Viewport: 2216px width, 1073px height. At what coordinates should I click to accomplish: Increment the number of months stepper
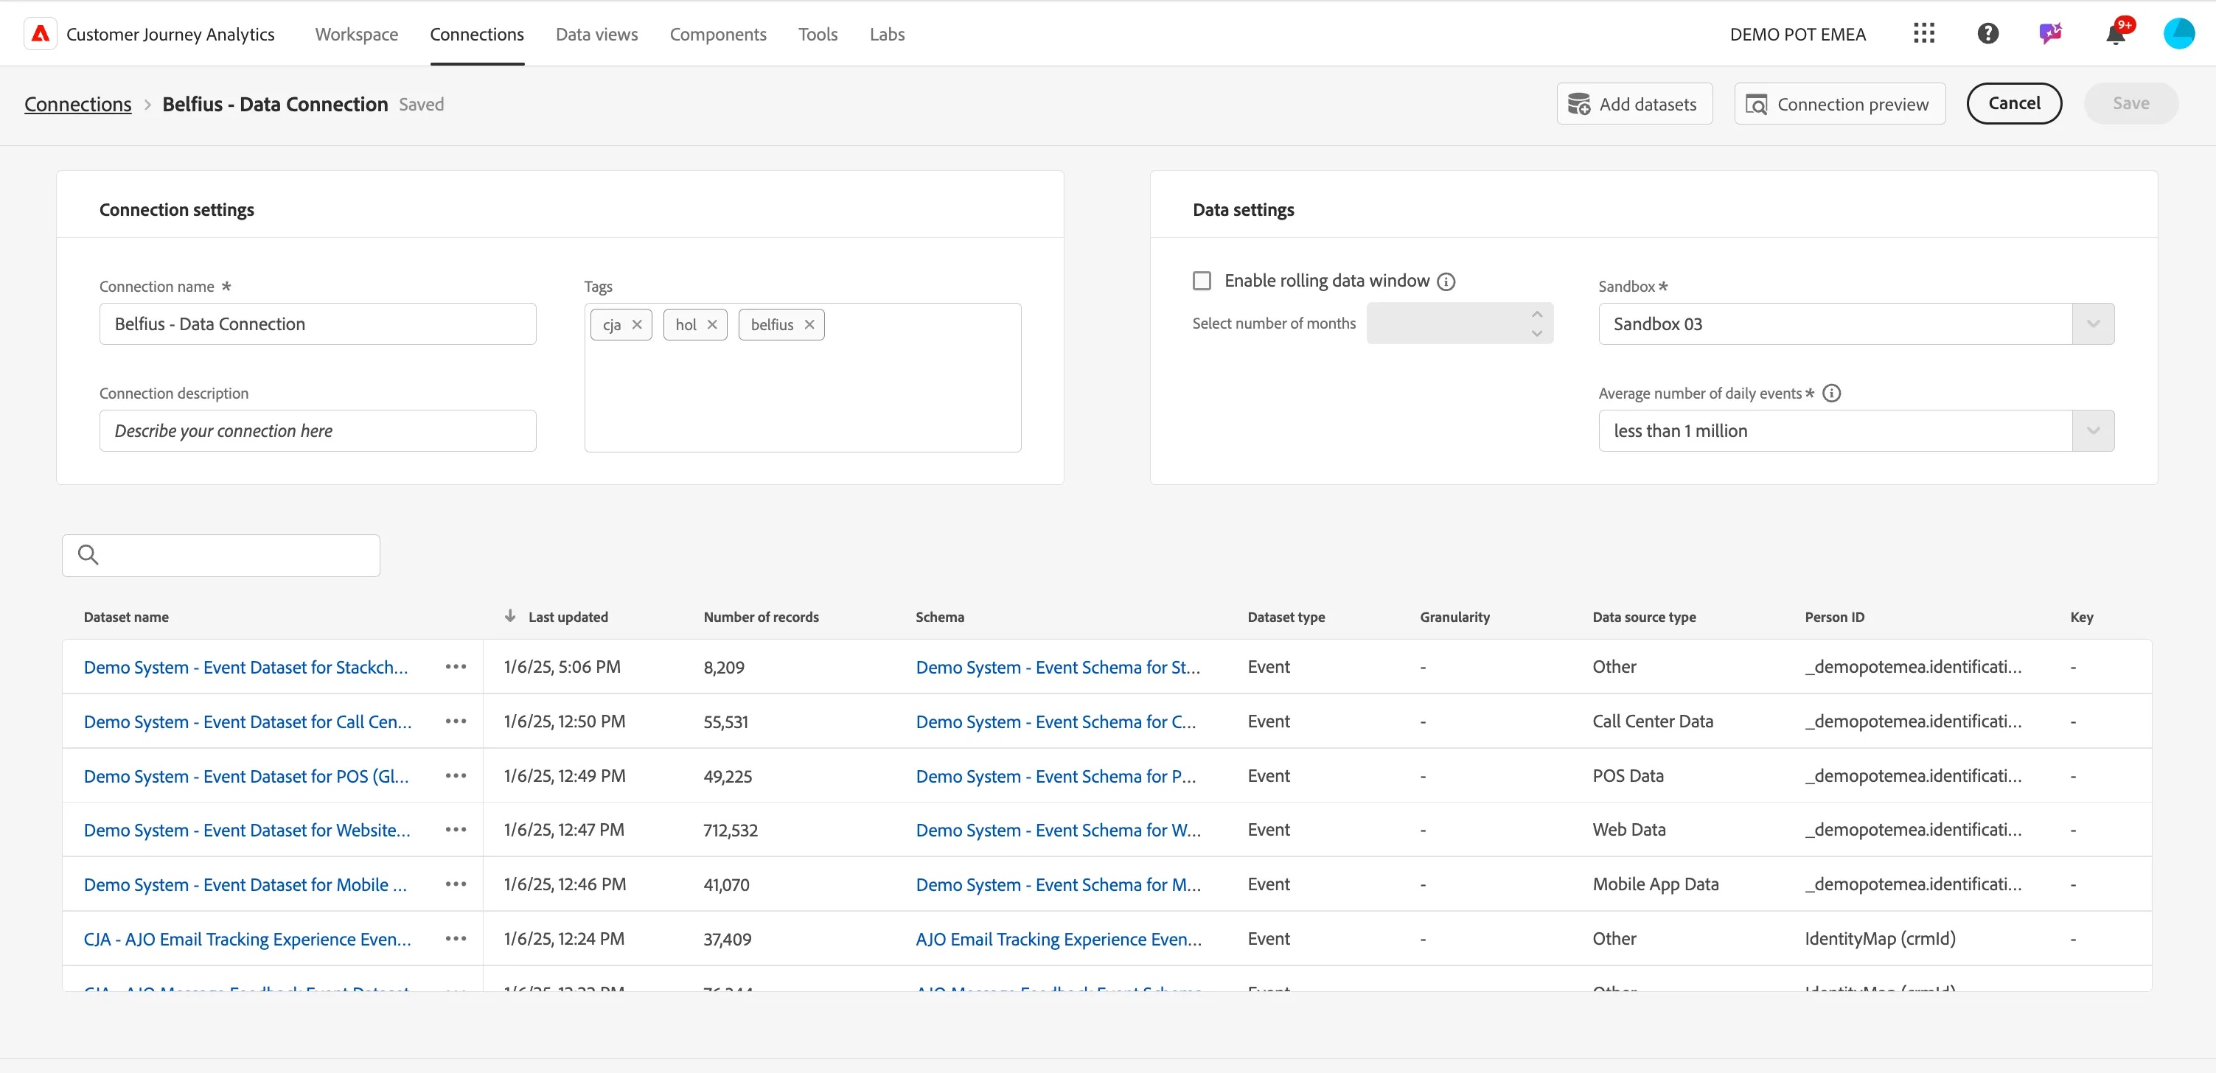tap(1536, 314)
